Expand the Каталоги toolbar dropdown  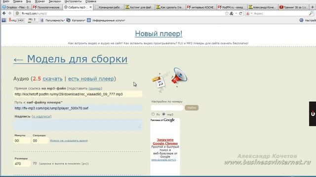79,21
